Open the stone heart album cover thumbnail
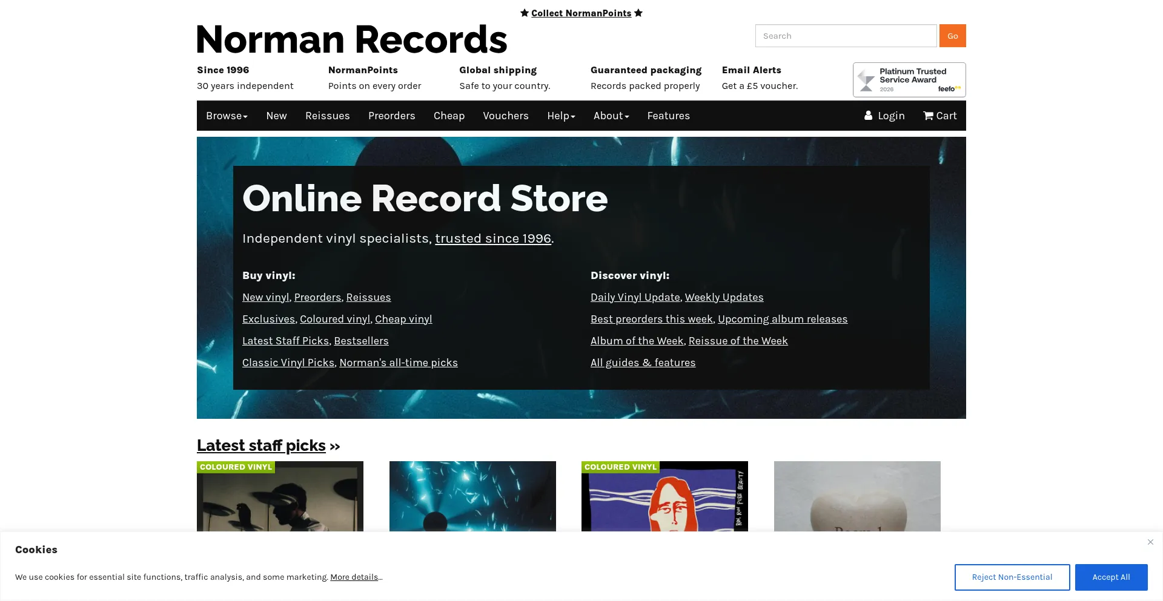 click(857, 496)
